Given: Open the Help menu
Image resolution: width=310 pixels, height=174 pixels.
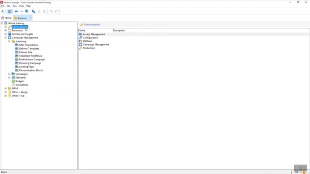Looking at the screenshot, I should (29, 6).
